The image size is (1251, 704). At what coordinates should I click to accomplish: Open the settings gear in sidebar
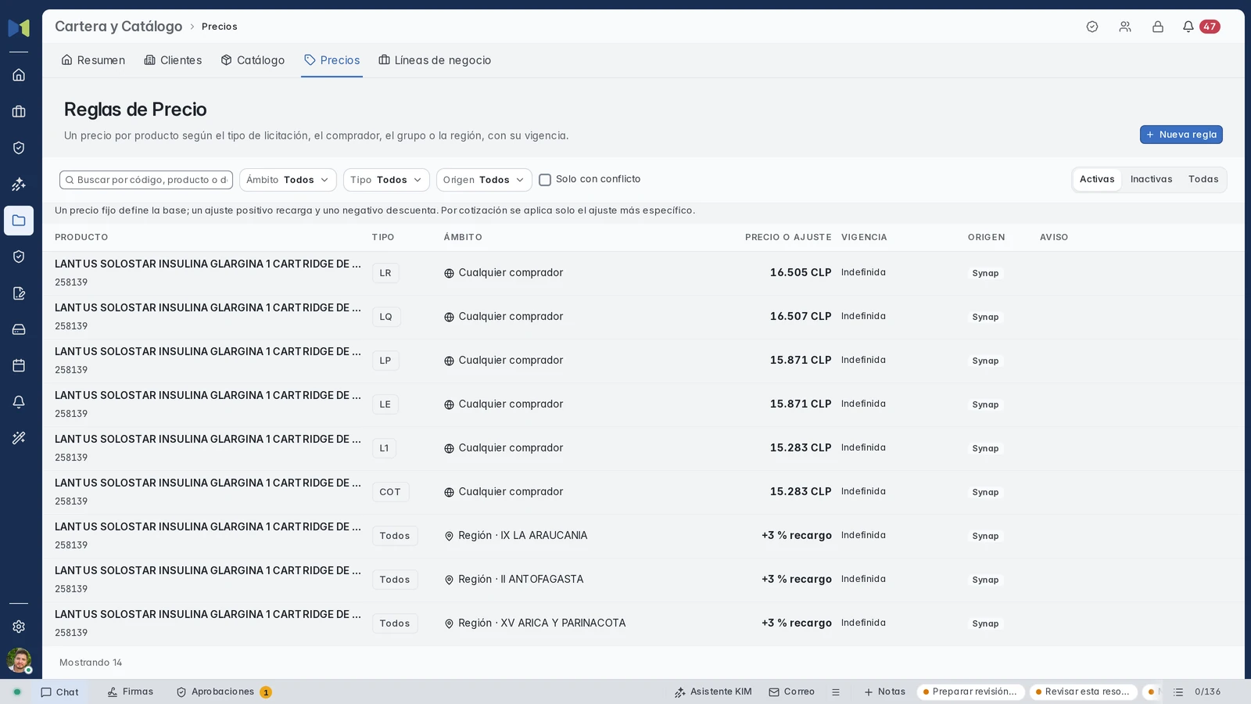tap(19, 627)
